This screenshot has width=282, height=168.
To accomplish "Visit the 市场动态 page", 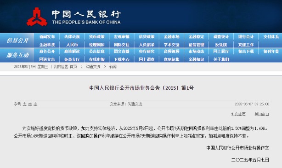I will click(x=196, y=52).
